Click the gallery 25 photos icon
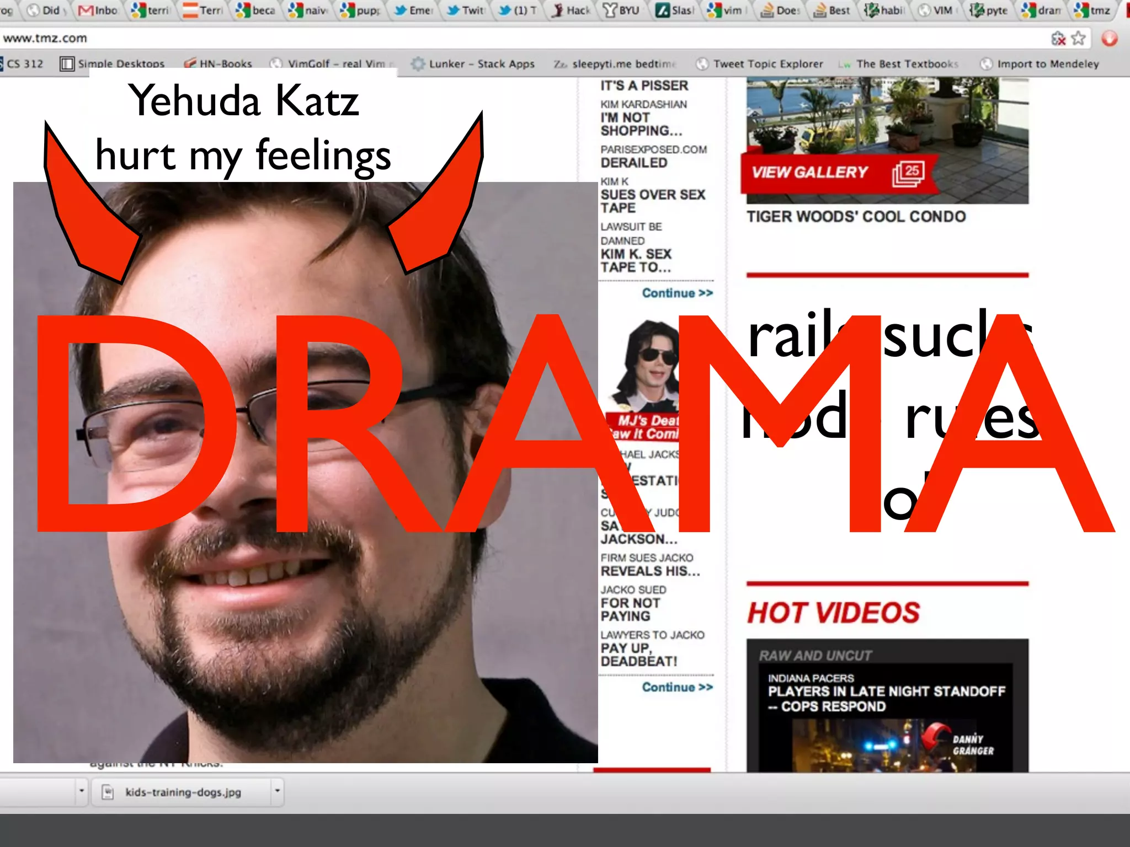 (908, 173)
